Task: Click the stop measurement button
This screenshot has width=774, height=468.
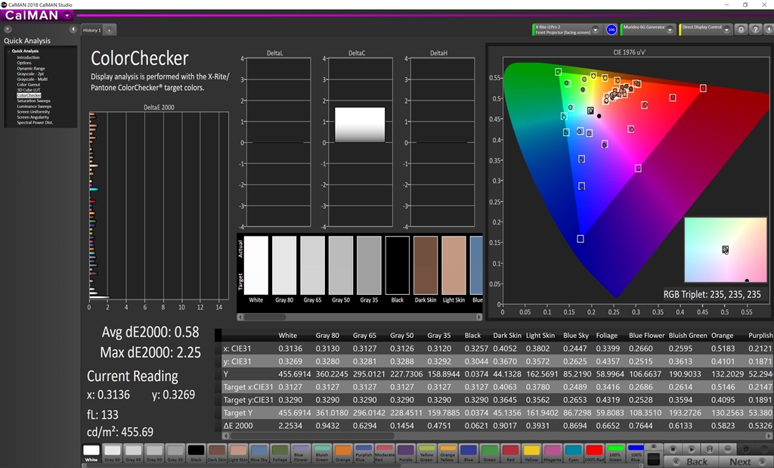Action: [673, 449]
